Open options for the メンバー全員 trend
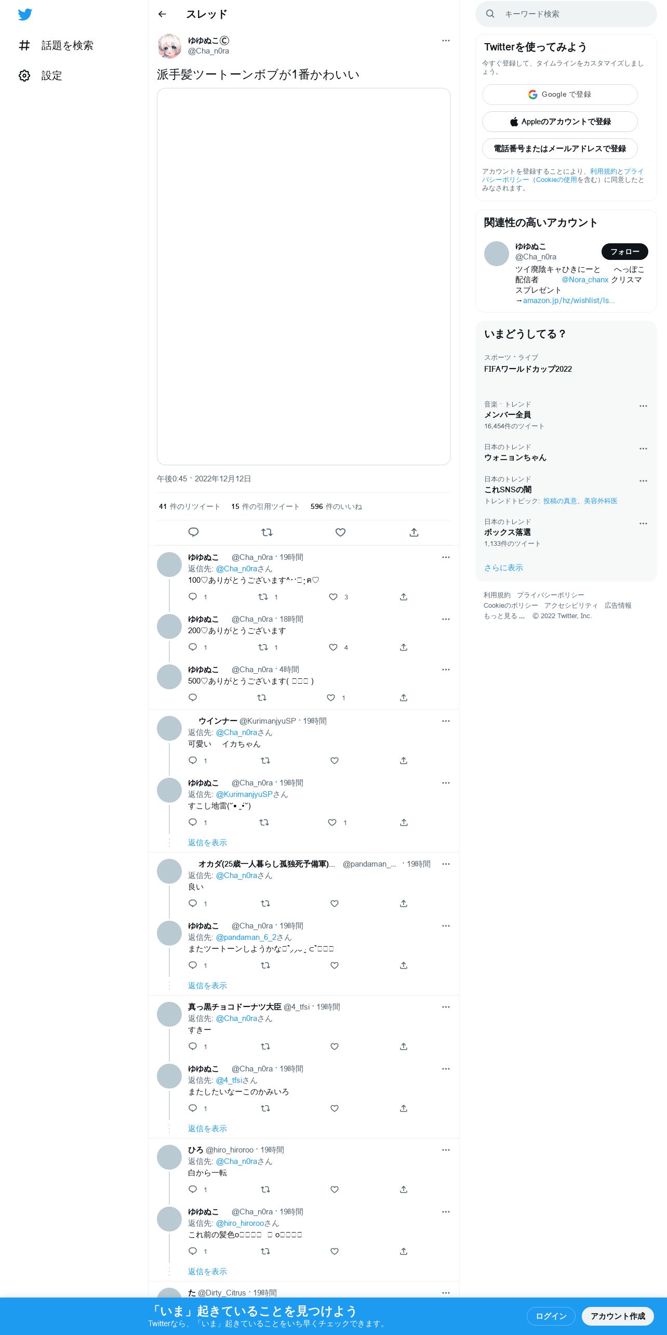 pyautogui.click(x=643, y=406)
